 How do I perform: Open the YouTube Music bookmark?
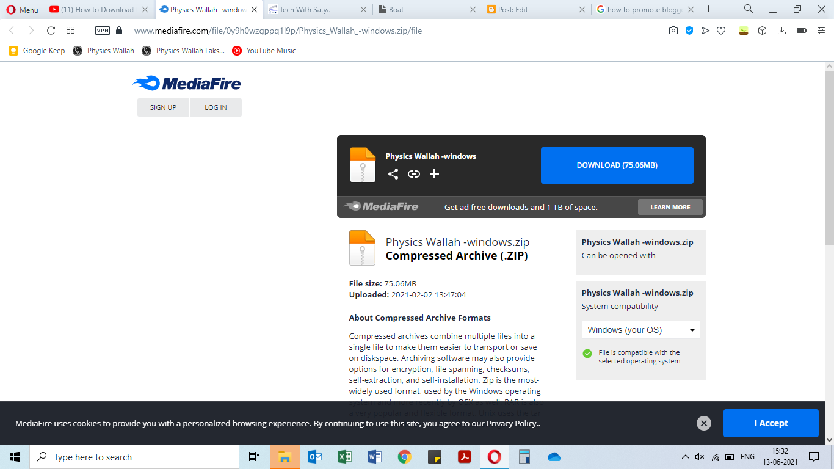click(264, 51)
